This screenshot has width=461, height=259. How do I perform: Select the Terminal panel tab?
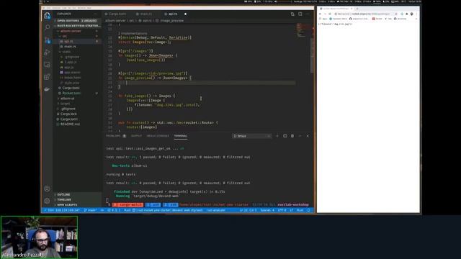tap(181, 136)
